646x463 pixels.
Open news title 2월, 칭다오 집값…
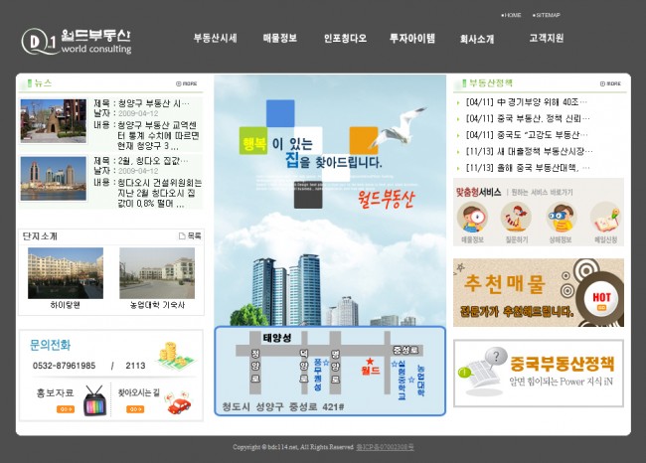pyautogui.click(x=153, y=161)
